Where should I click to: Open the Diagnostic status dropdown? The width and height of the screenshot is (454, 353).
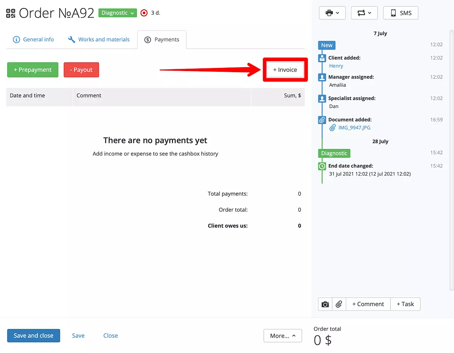(x=118, y=13)
